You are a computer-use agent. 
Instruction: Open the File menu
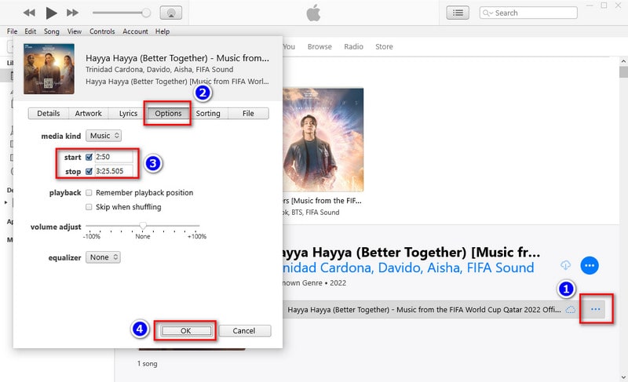[12, 31]
